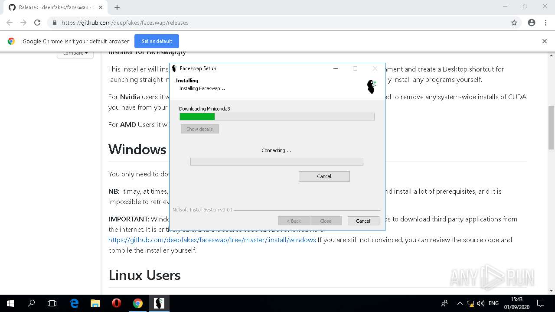Show hidden system tray icons
The image size is (555, 312).
(x=460, y=303)
